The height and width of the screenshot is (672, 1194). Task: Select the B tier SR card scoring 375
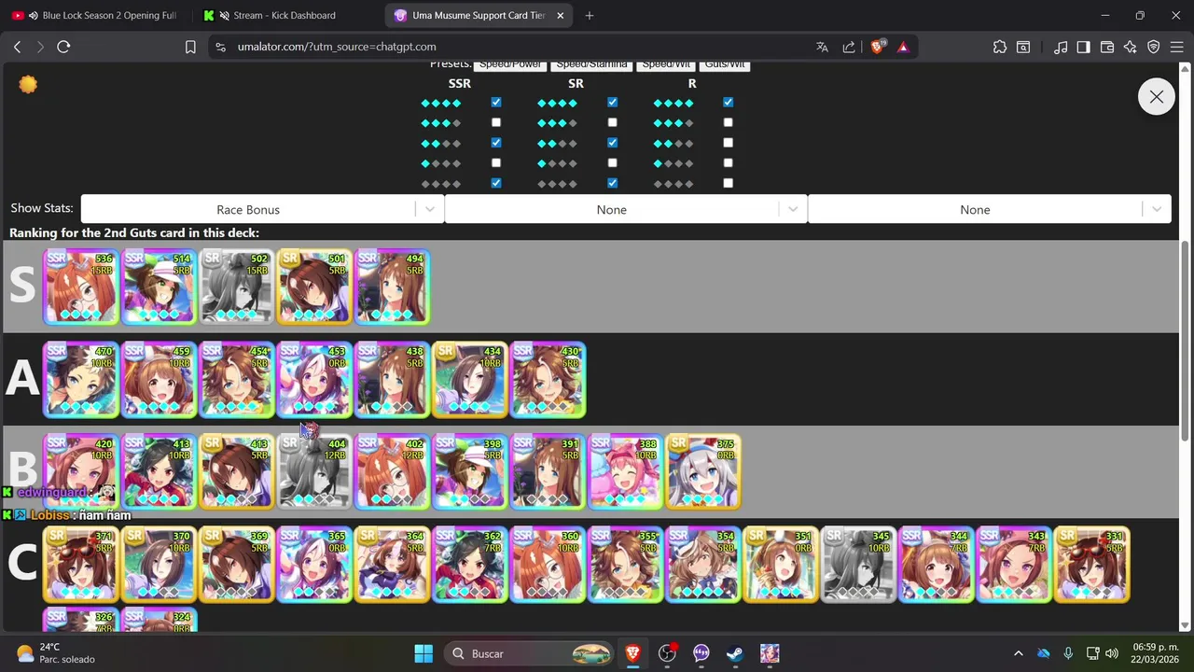[703, 471]
